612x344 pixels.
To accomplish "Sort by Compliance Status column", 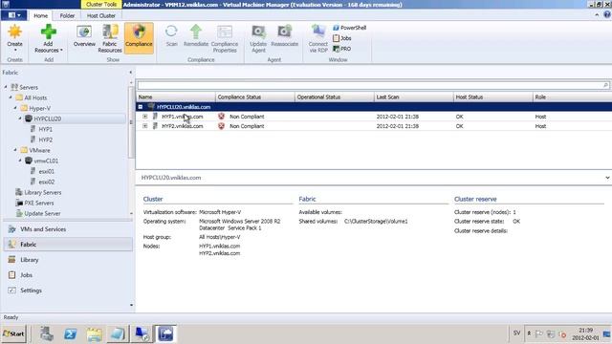I will [x=255, y=97].
